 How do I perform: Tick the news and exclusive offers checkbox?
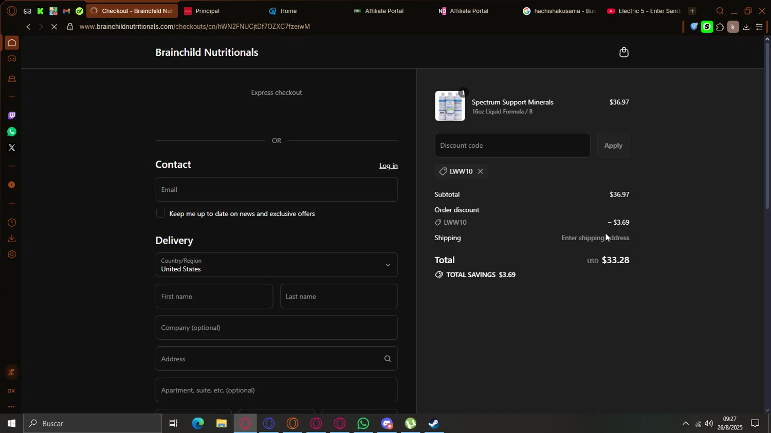click(x=160, y=213)
